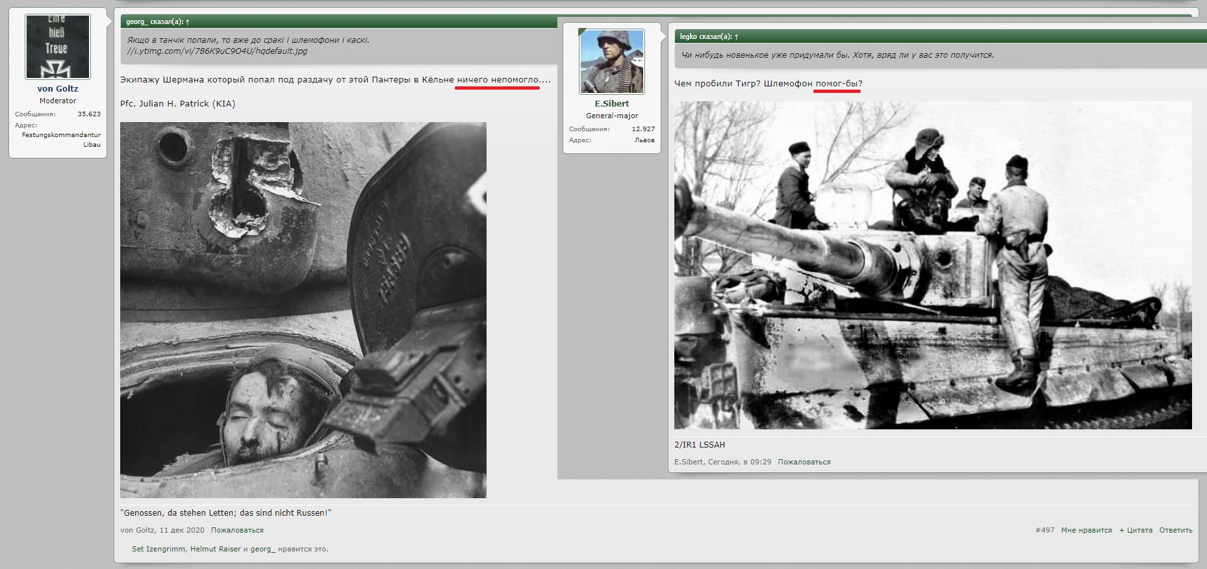Open the 11 дек 2020 post date link

pyautogui.click(x=182, y=531)
